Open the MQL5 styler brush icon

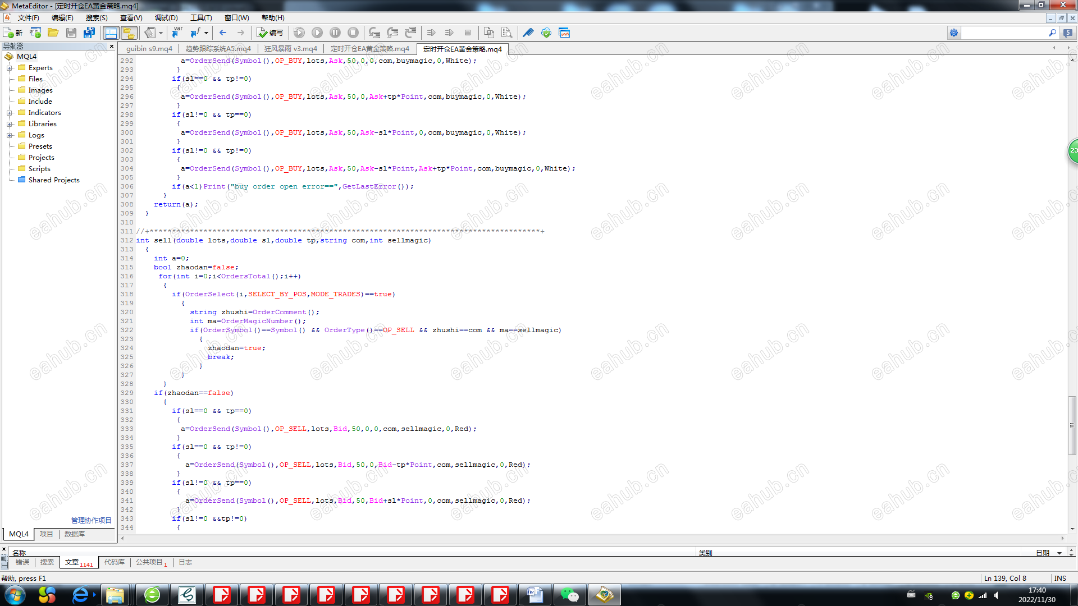pos(528,33)
